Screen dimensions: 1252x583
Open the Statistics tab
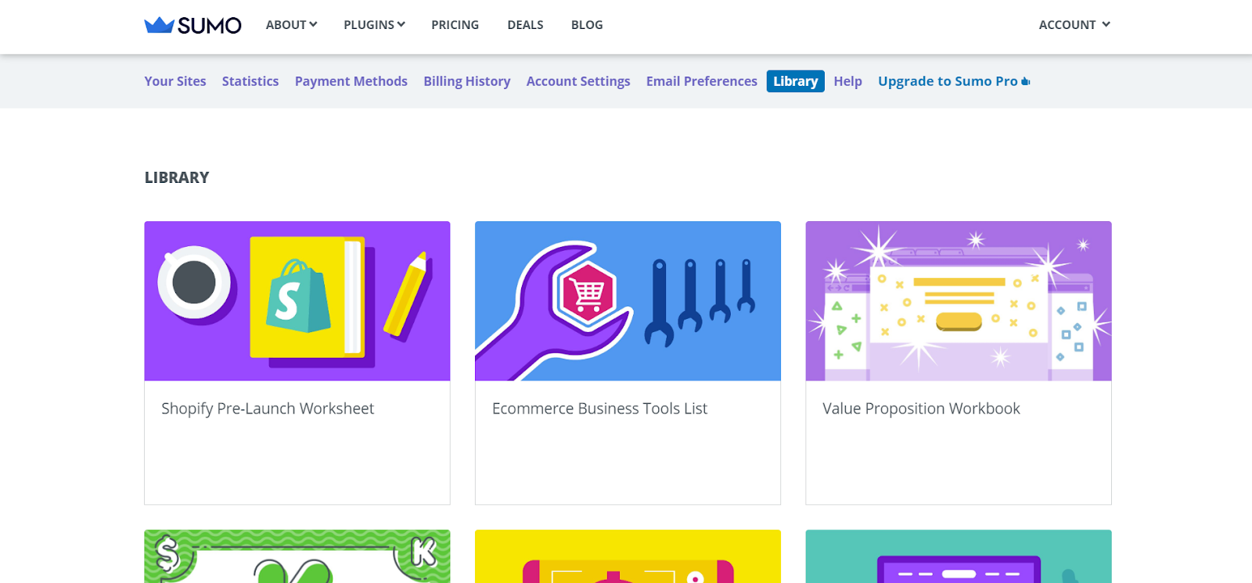click(x=250, y=81)
